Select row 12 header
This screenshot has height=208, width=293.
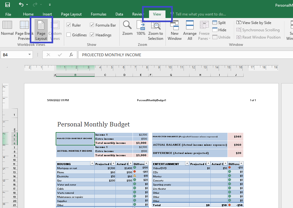click(14, 168)
